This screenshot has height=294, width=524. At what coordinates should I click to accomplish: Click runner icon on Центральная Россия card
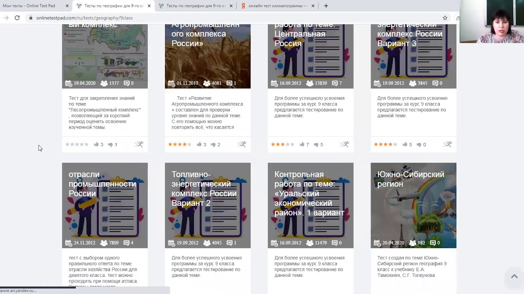tap(345, 144)
